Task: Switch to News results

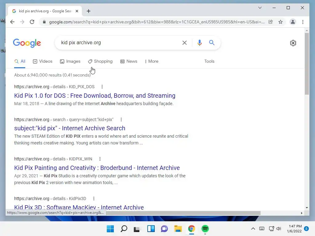Action: (x=129, y=61)
